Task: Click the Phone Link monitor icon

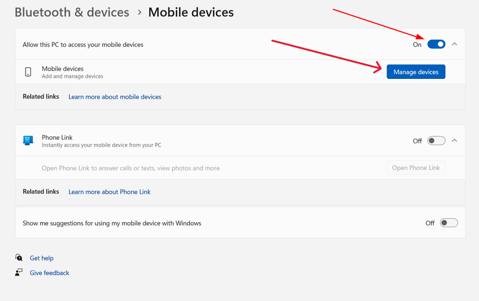Action: click(x=28, y=140)
